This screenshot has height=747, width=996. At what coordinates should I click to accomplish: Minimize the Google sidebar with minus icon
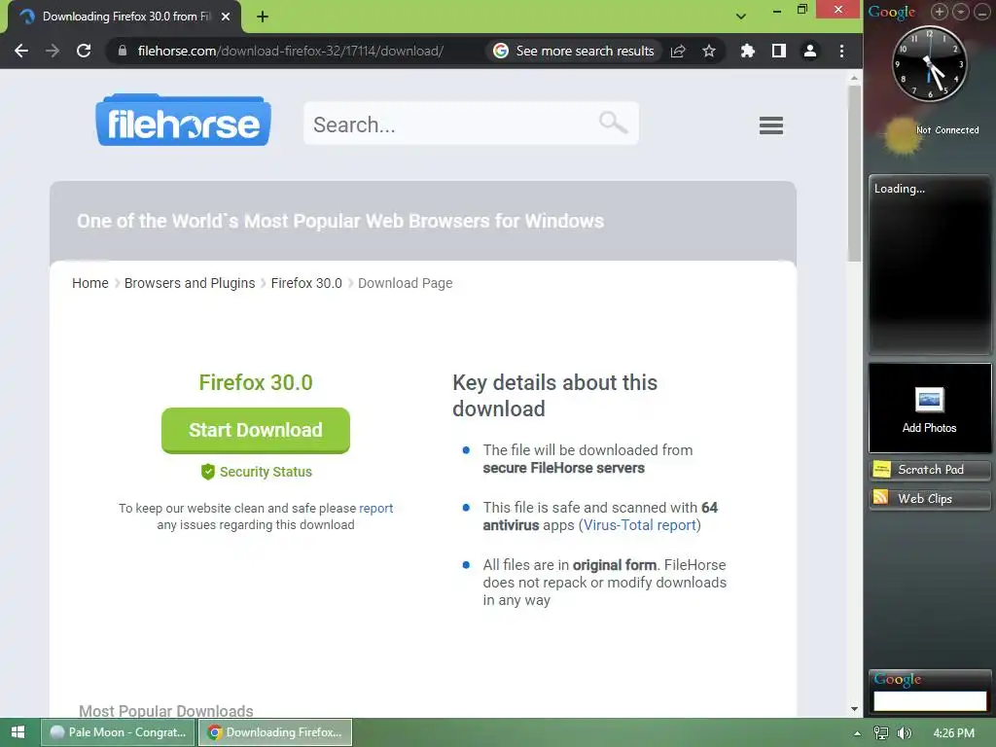tap(981, 12)
